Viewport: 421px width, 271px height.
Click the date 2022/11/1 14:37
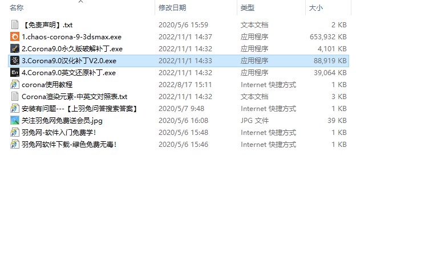click(185, 37)
